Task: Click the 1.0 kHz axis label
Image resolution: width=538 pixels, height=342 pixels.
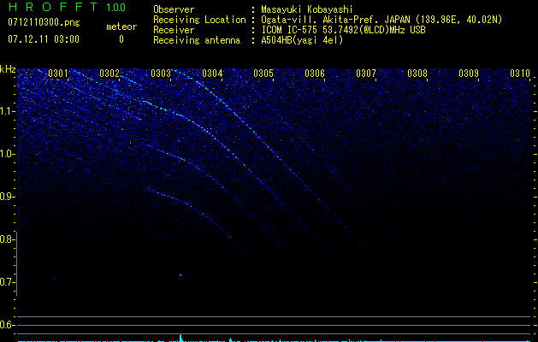Action: point(7,154)
